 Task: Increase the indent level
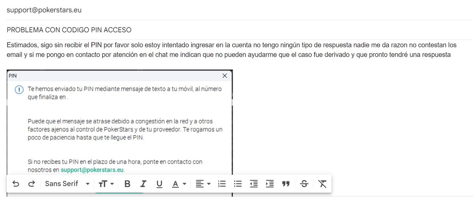pyautogui.click(x=270, y=184)
